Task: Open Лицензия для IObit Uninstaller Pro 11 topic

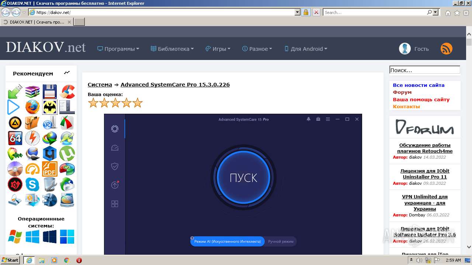Action: (425, 174)
